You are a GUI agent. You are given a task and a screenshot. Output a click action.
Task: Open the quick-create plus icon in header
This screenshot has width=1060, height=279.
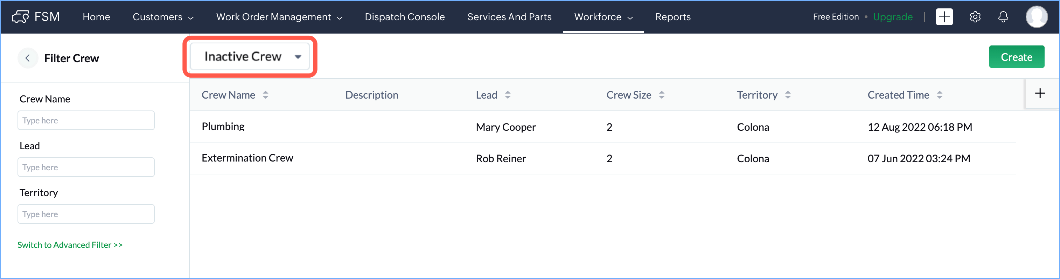(944, 17)
